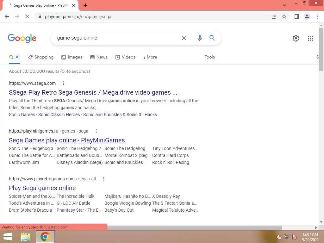This screenshot has width=324, height=243.
Task: Click the muted volume tray icon
Action: click(x=279, y=237)
